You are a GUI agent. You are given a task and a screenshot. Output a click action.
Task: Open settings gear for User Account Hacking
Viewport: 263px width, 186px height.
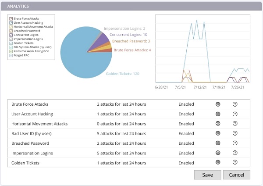coord(217,114)
